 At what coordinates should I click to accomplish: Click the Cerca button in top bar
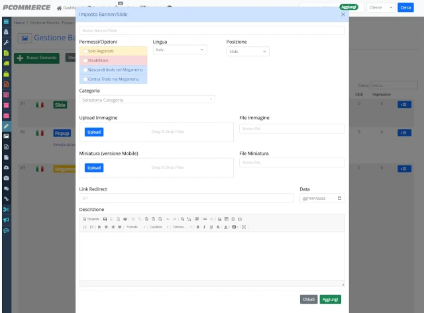[405, 7]
